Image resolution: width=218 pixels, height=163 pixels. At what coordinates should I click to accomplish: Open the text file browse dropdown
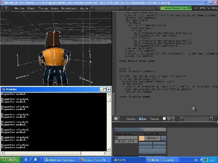(x=182, y=119)
